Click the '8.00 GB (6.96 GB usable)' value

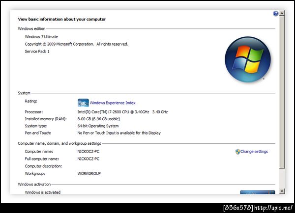[x=99, y=119]
